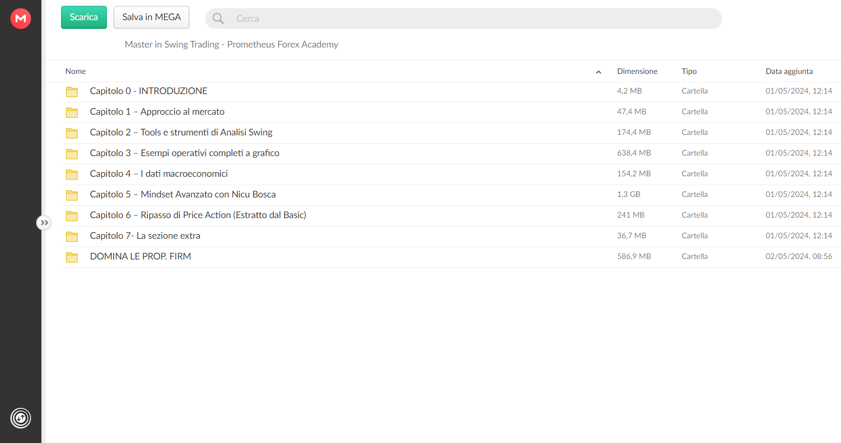The width and height of the screenshot is (841, 443).
Task: Click the 1,3 GB size value
Action: 629,194
